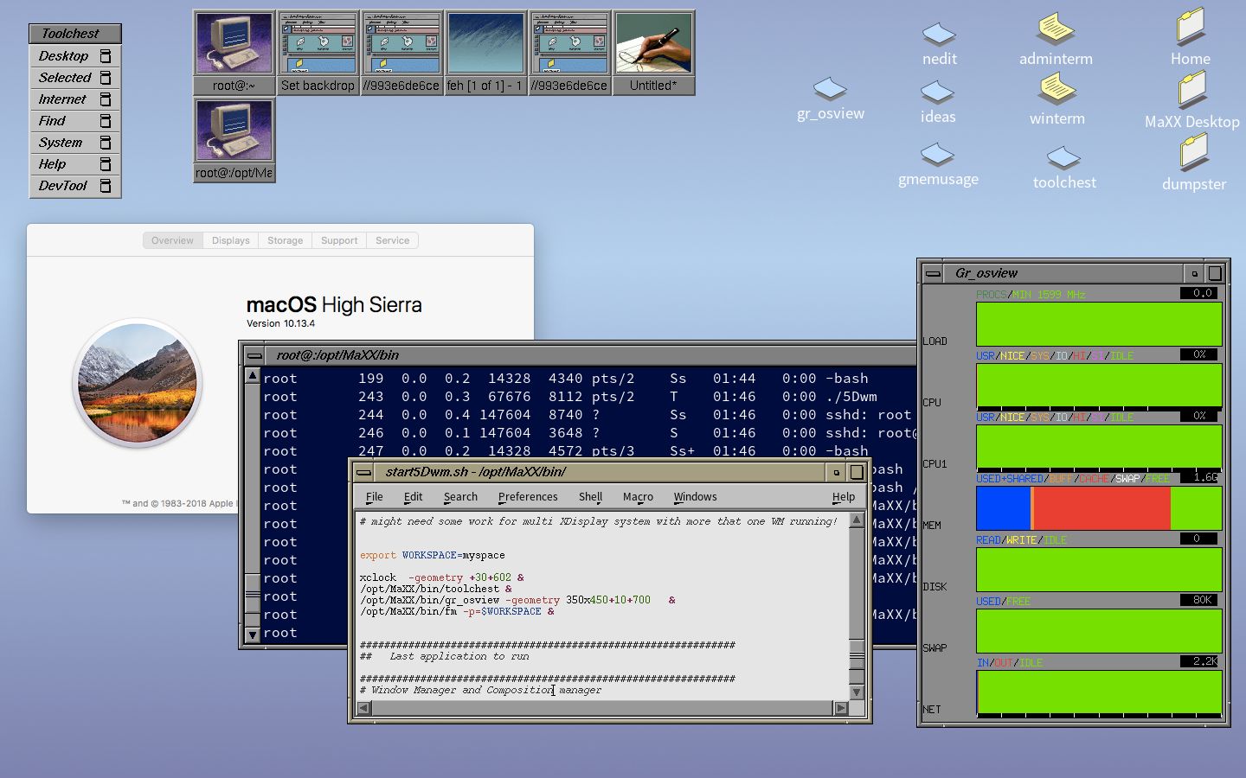The height and width of the screenshot is (778, 1246).
Task: Switch to the Storage tab
Action: (285, 240)
